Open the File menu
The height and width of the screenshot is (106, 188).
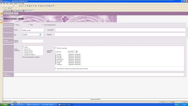click(1, 4)
